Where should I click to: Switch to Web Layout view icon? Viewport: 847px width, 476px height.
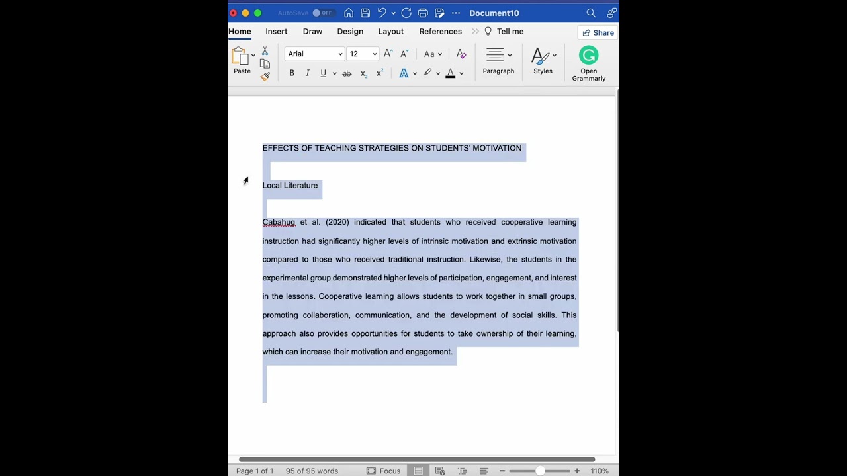[440, 471]
